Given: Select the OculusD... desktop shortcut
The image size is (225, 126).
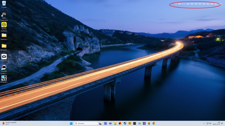Looking at the screenshot, I should 4,58.
